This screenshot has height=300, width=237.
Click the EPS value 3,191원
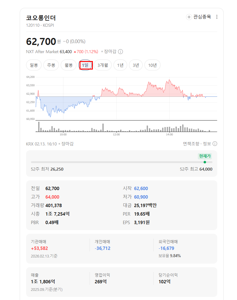click(x=142, y=223)
